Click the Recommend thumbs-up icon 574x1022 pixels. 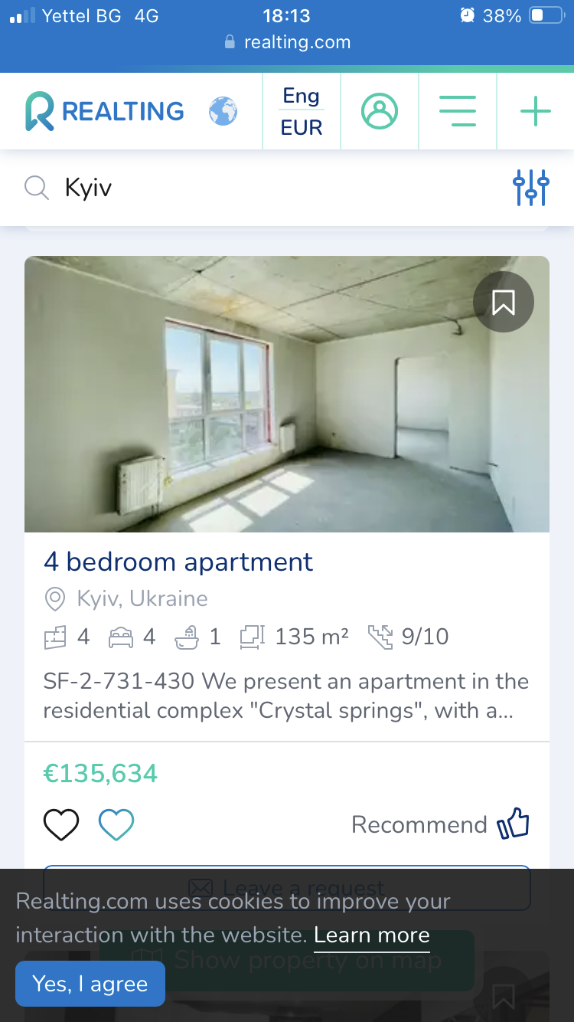click(x=514, y=824)
